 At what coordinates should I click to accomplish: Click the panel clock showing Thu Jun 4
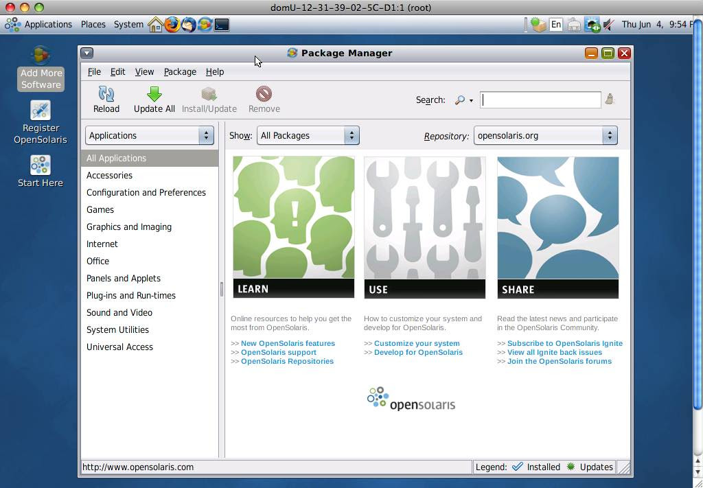tap(656, 24)
